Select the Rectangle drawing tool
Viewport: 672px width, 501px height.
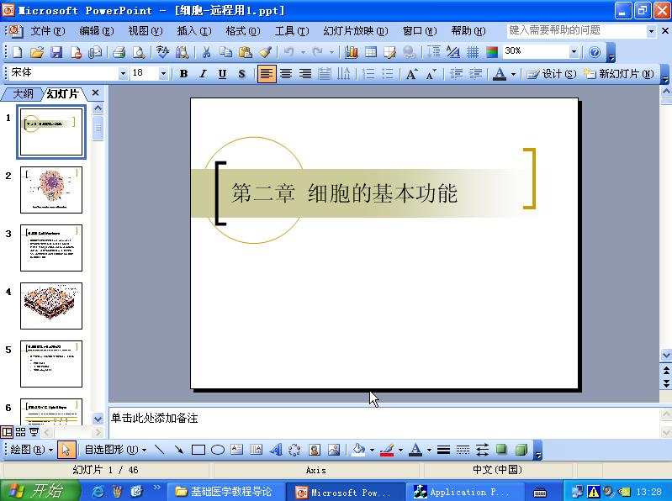(x=198, y=450)
